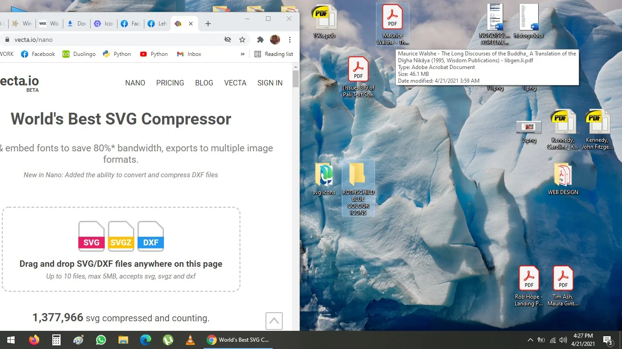Open the history.docx desktop file
622x349 pixels.
529,21
